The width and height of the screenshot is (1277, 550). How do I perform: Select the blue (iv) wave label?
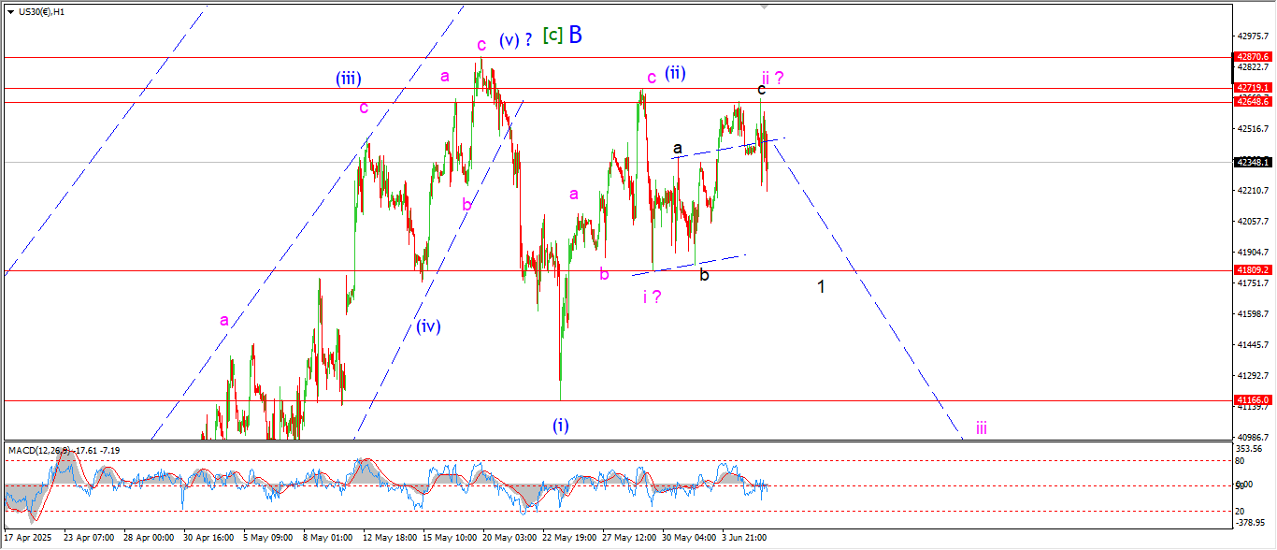428,326
